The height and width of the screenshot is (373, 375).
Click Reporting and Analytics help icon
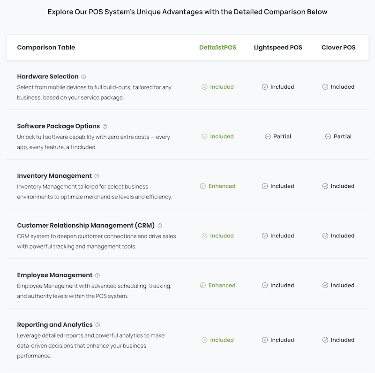(x=97, y=325)
